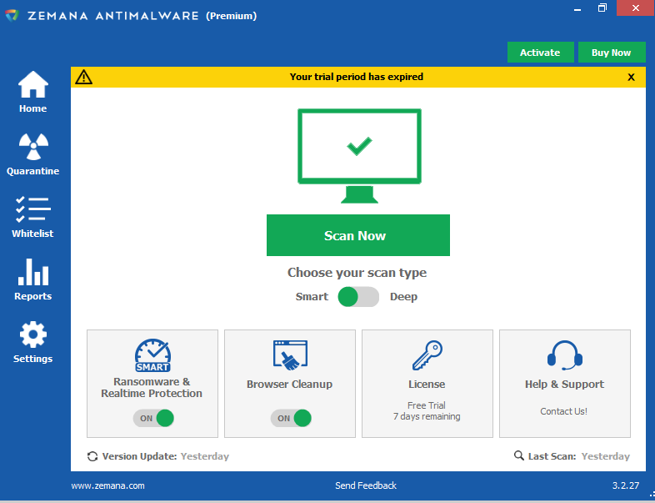Click the Activate button
This screenshot has width=655, height=503.
[x=540, y=53]
